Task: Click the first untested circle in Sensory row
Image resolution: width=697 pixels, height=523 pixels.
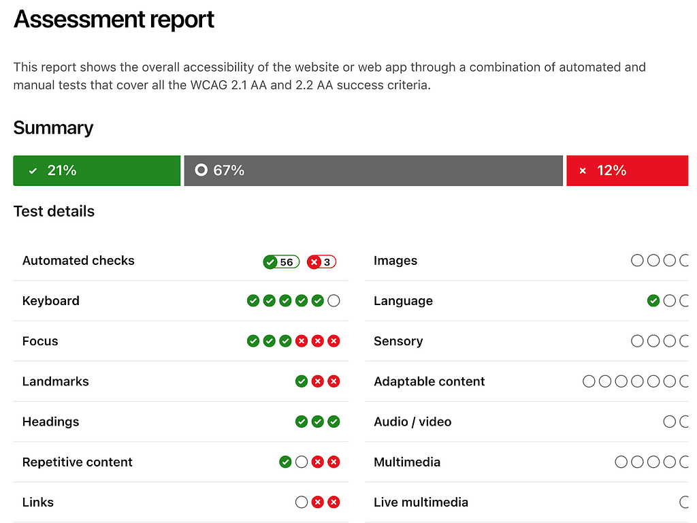Action: point(637,341)
